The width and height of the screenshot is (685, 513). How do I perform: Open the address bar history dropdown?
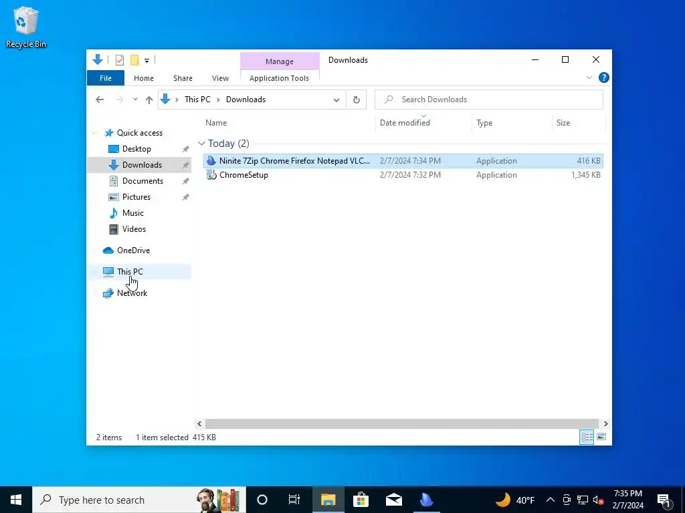pos(336,100)
